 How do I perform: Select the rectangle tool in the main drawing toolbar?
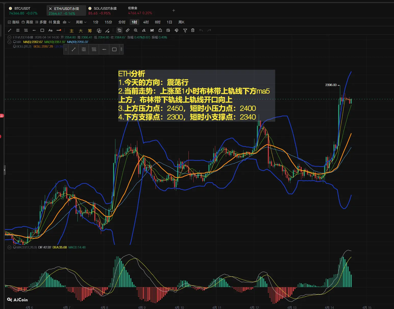(42, 30)
